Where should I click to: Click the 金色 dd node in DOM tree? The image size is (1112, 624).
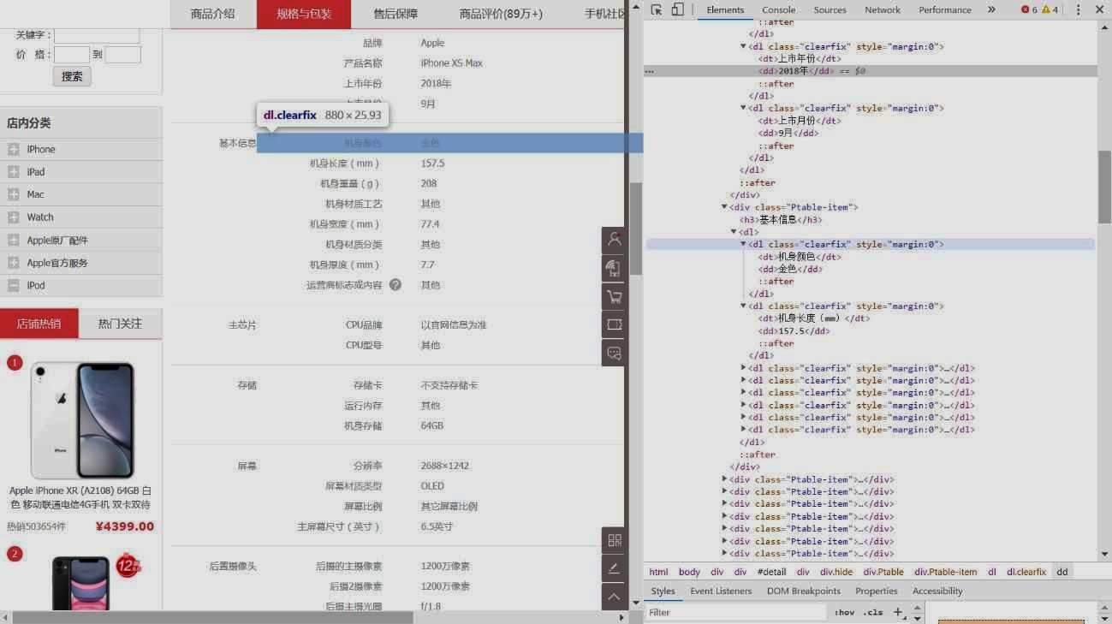[790, 269]
